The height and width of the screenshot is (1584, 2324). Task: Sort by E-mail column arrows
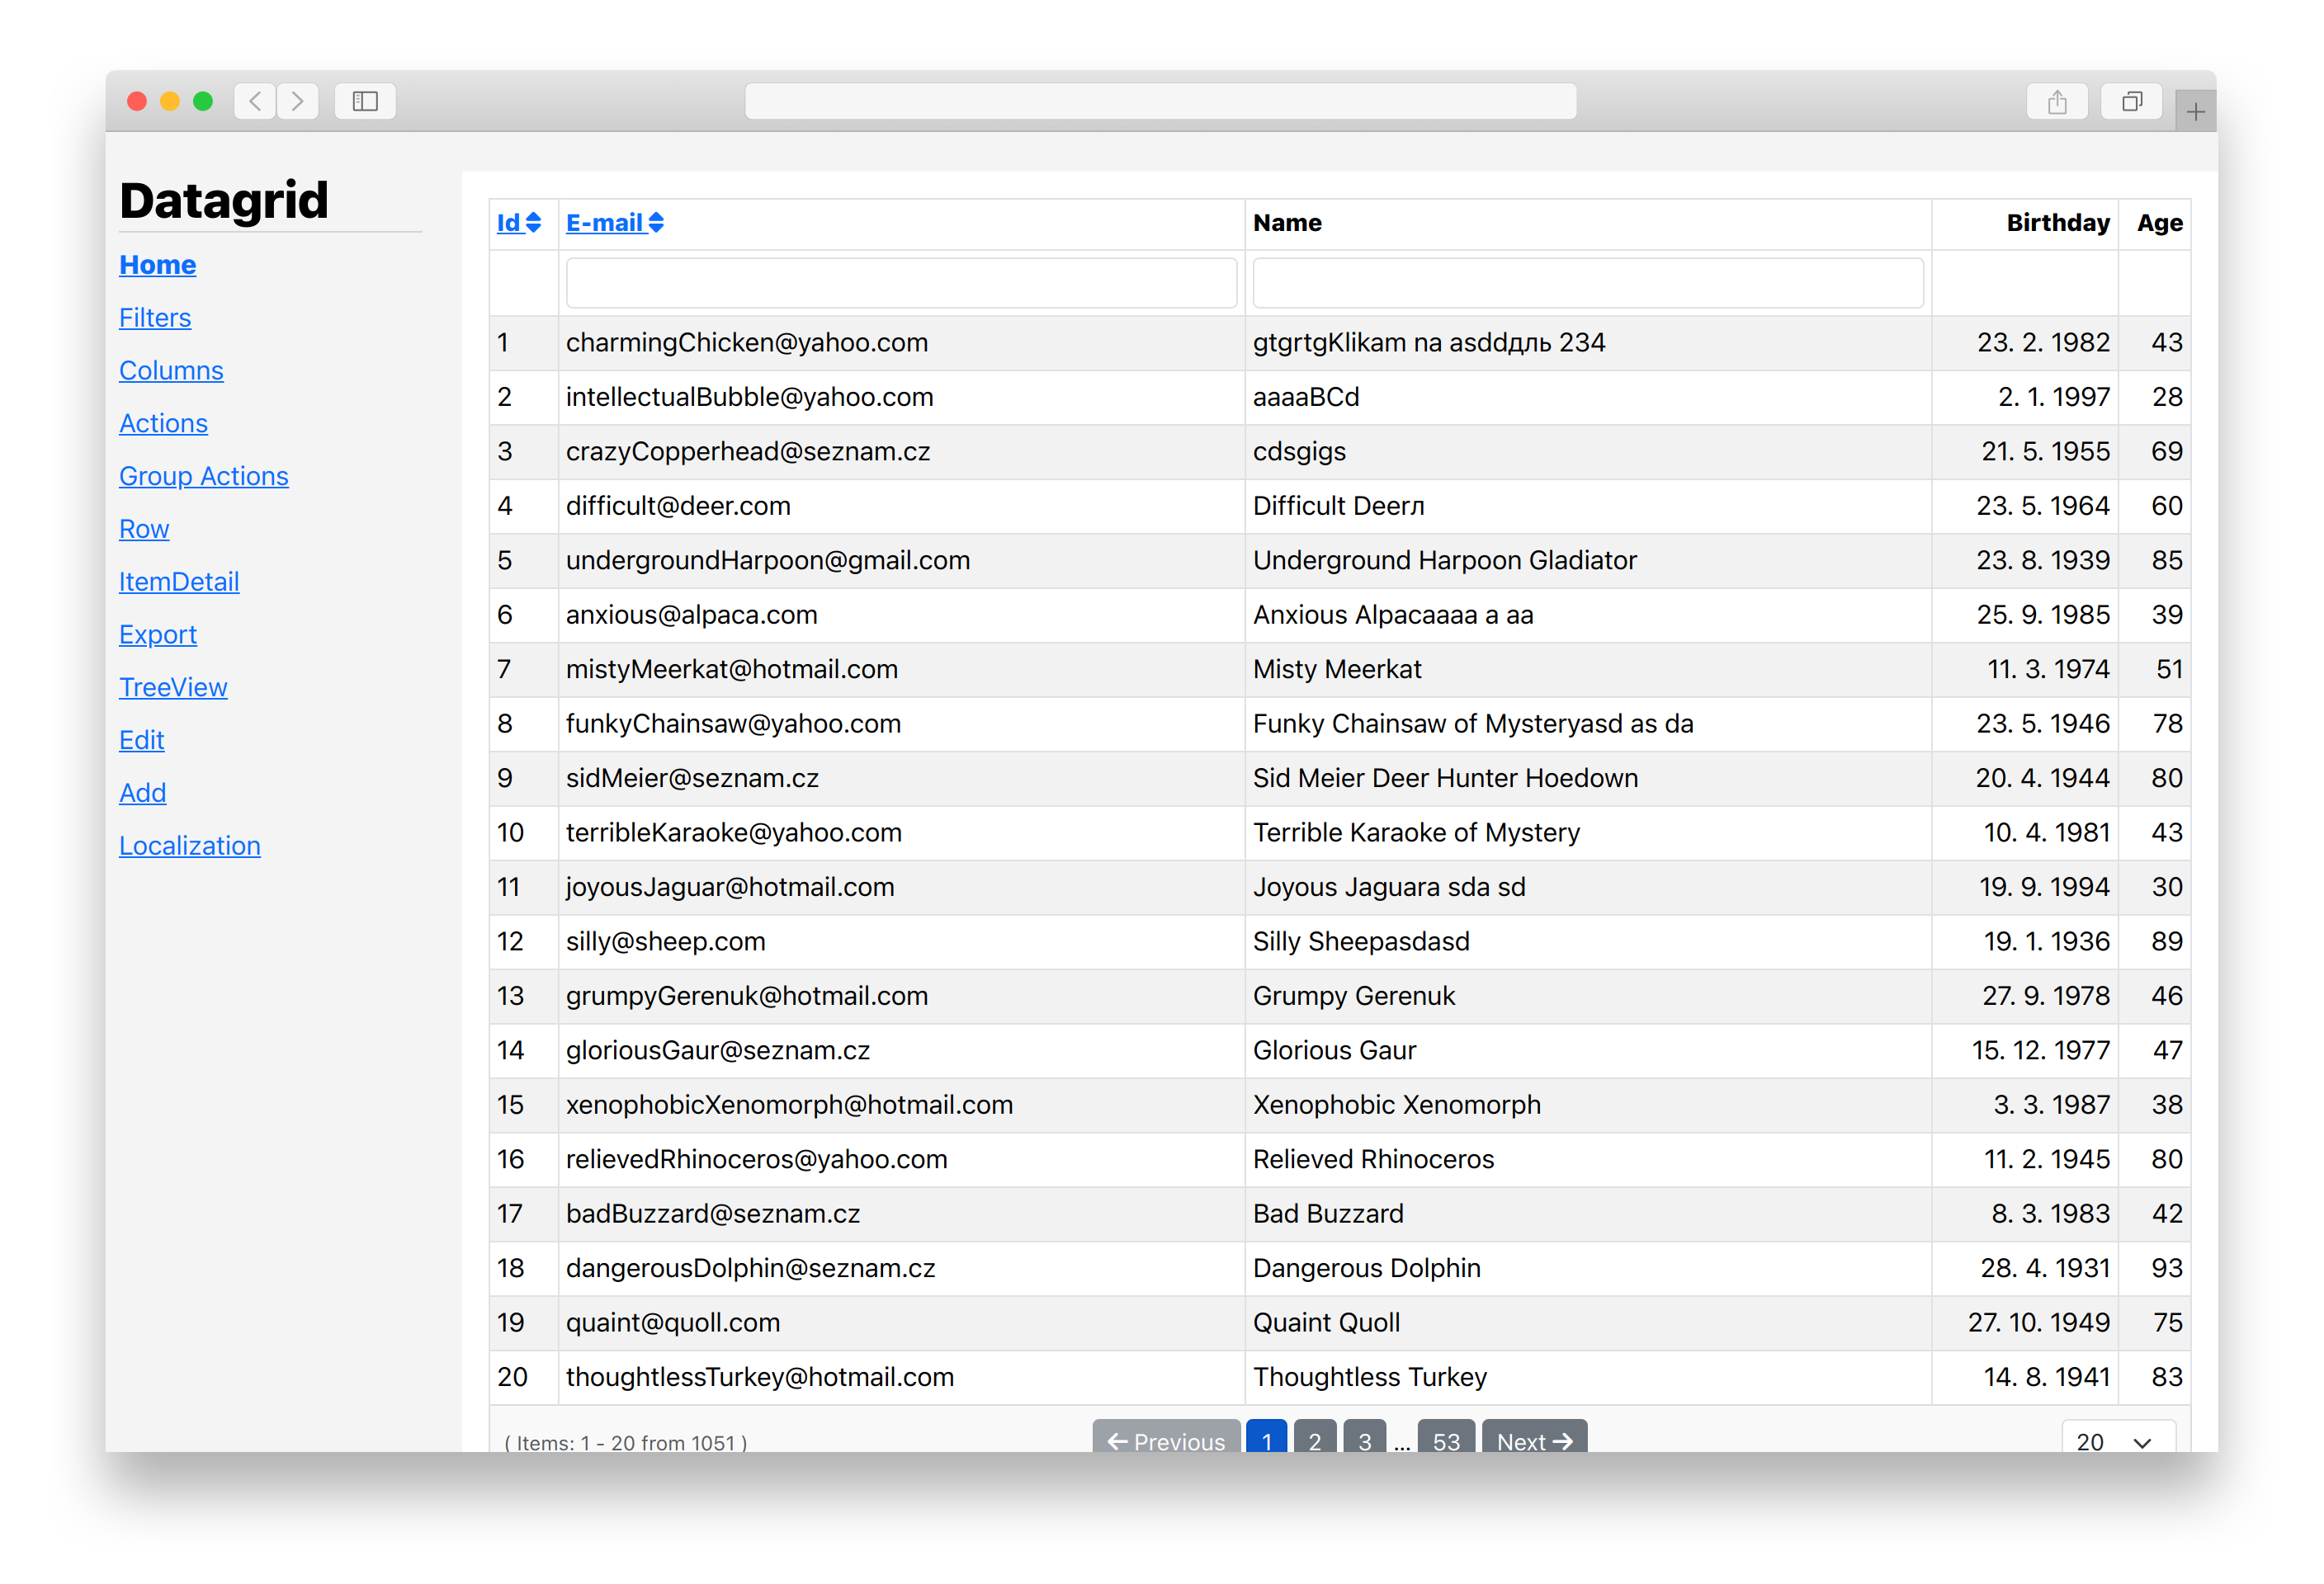656,223
